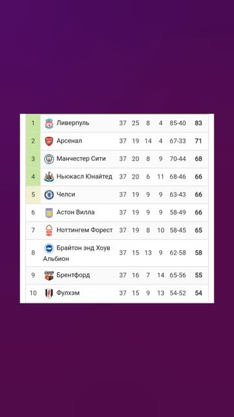Click the Aston Villa crest icon

coord(49,212)
